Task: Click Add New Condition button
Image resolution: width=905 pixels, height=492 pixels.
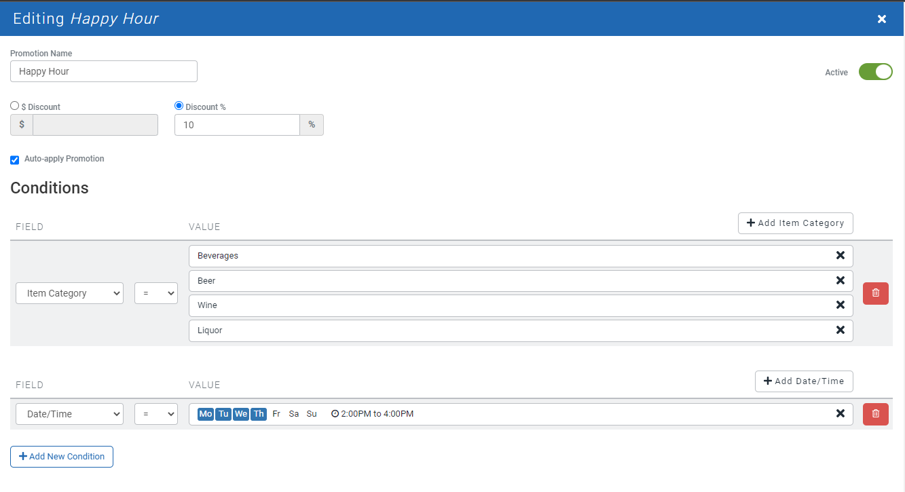Action: click(x=62, y=457)
